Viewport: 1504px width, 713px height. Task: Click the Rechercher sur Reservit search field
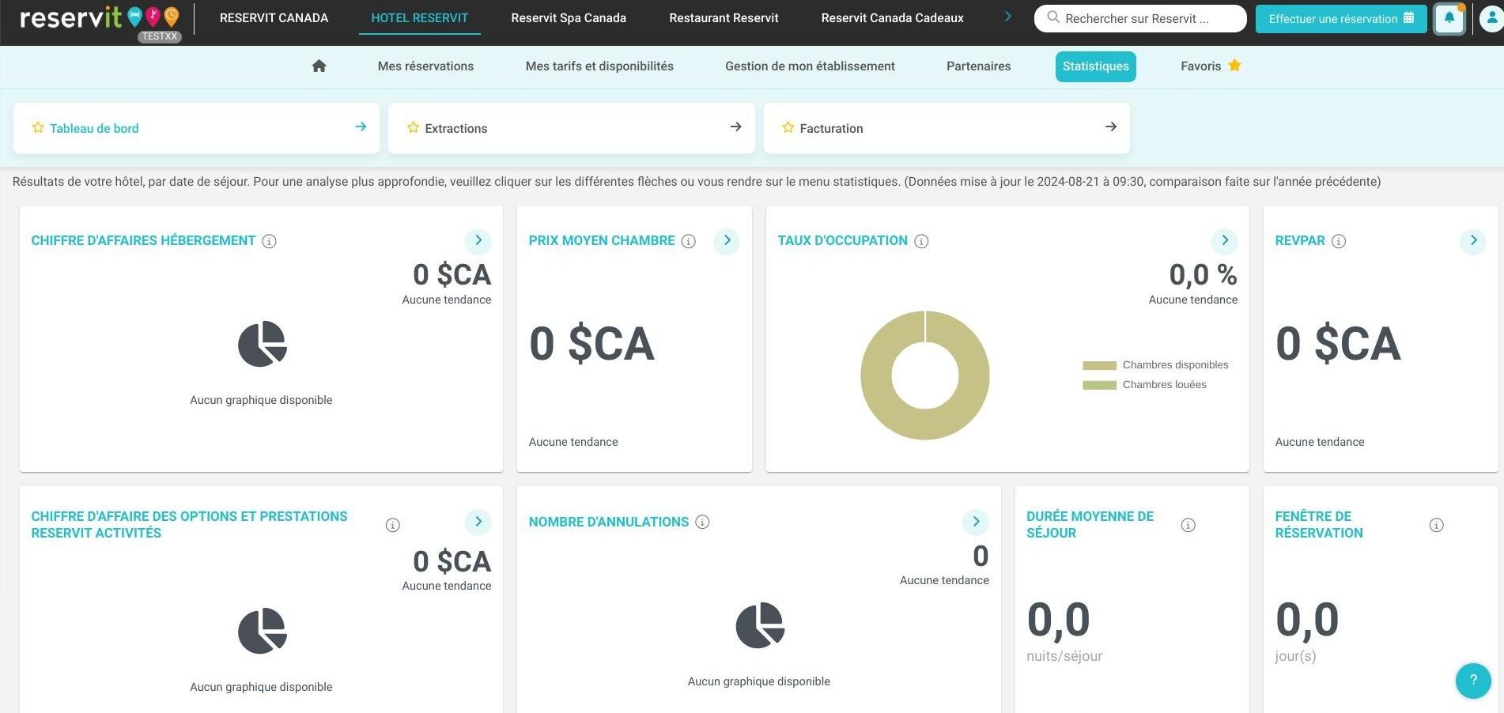(1140, 18)
